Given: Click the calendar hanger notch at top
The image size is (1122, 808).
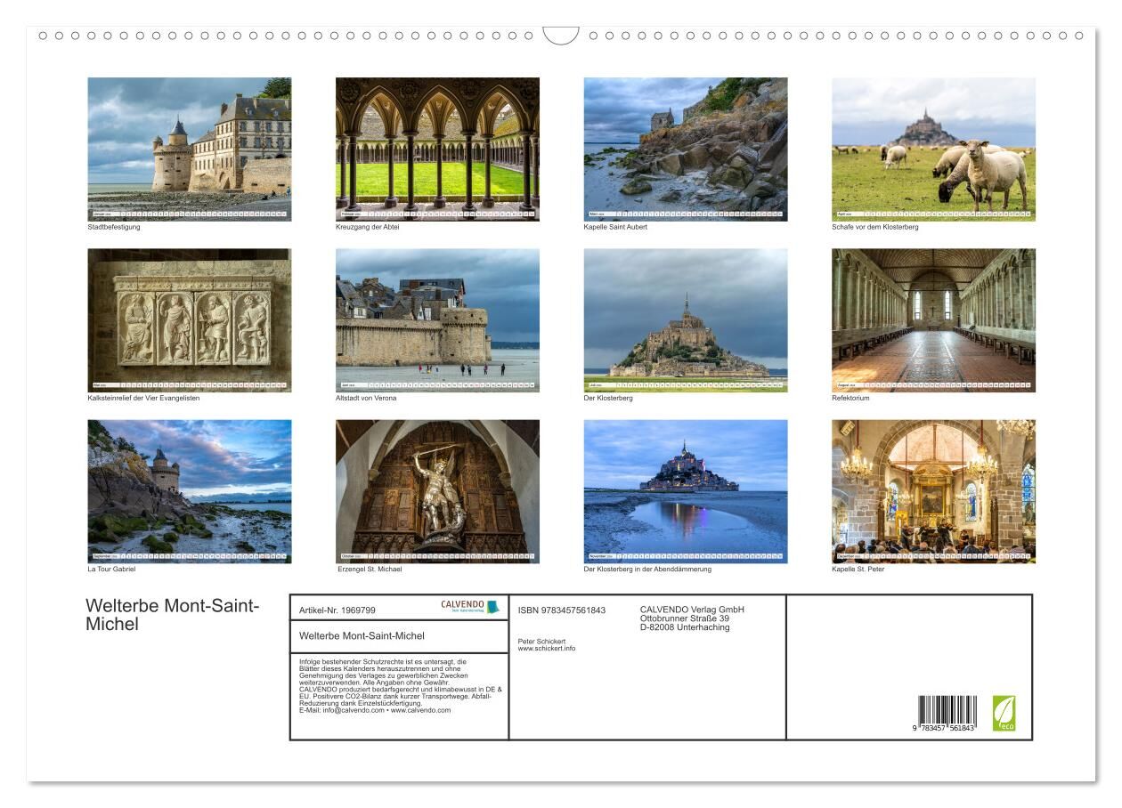Looking at the screenshot, I should 561,36.
